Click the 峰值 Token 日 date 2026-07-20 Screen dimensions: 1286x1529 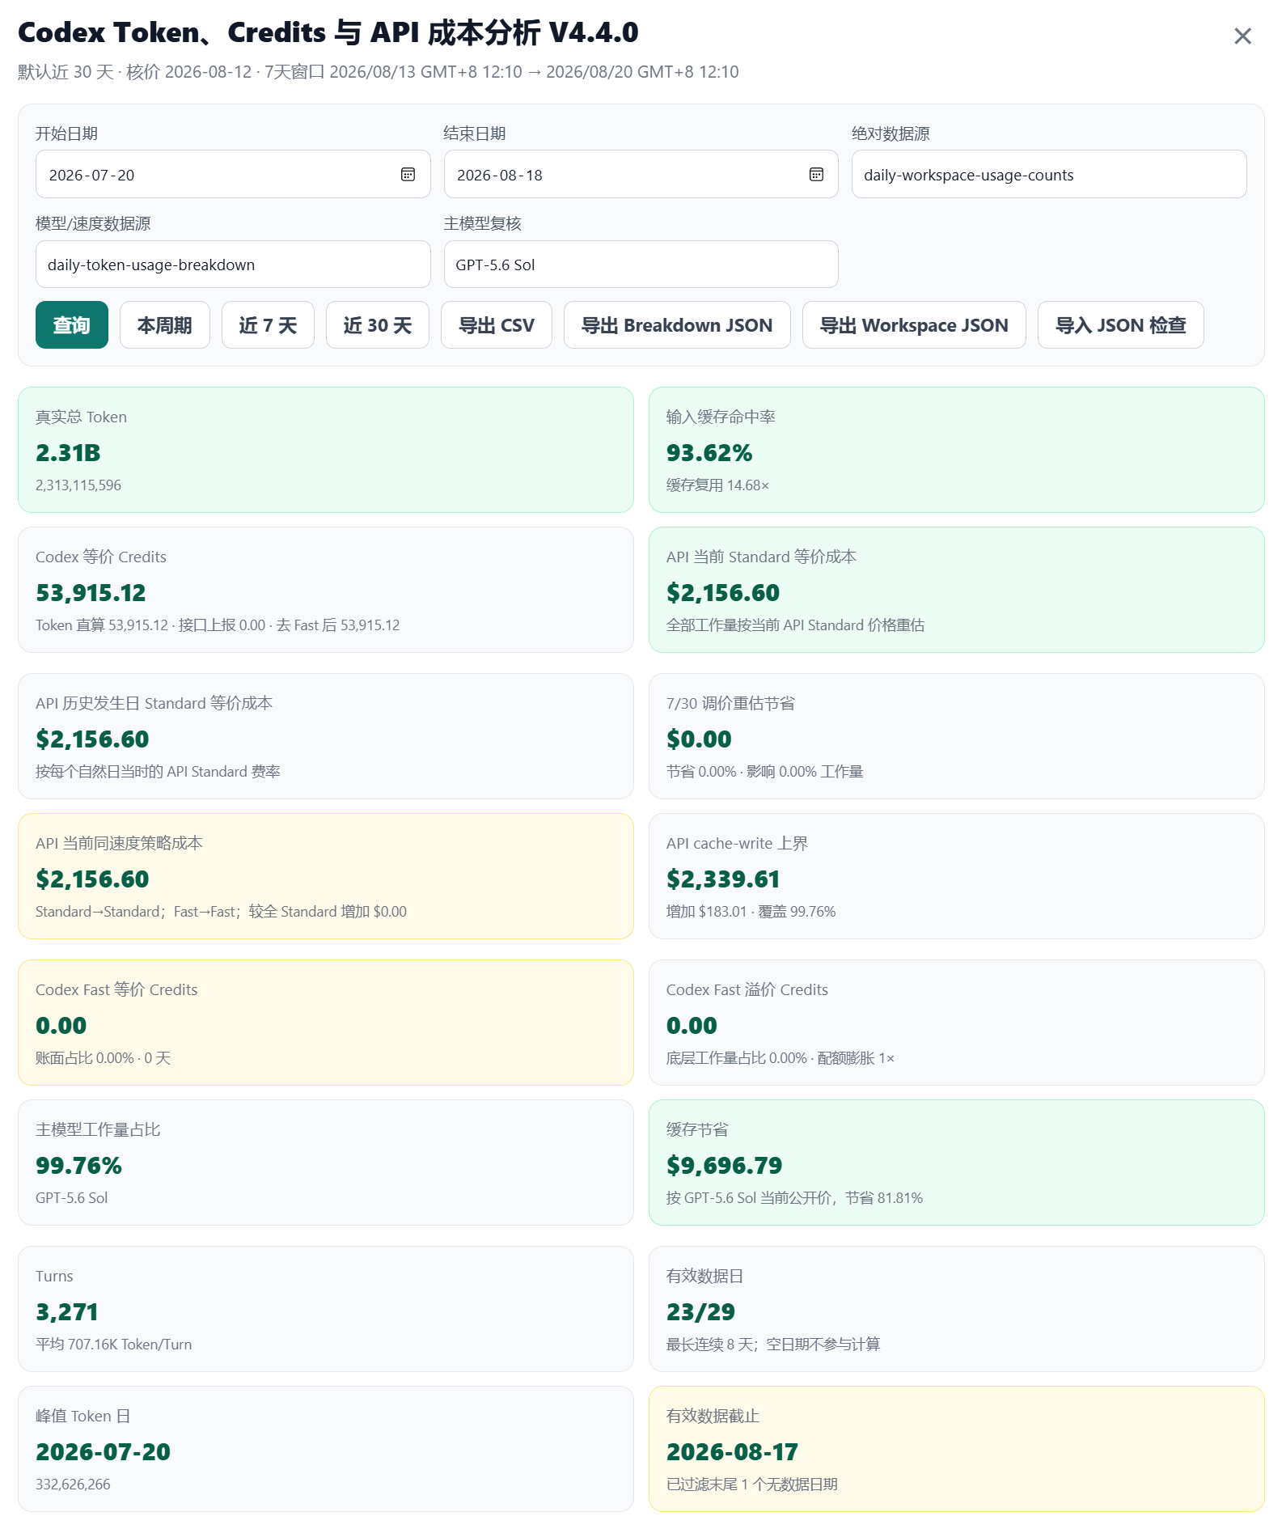pyautogui.click(x=104, y=1452)
